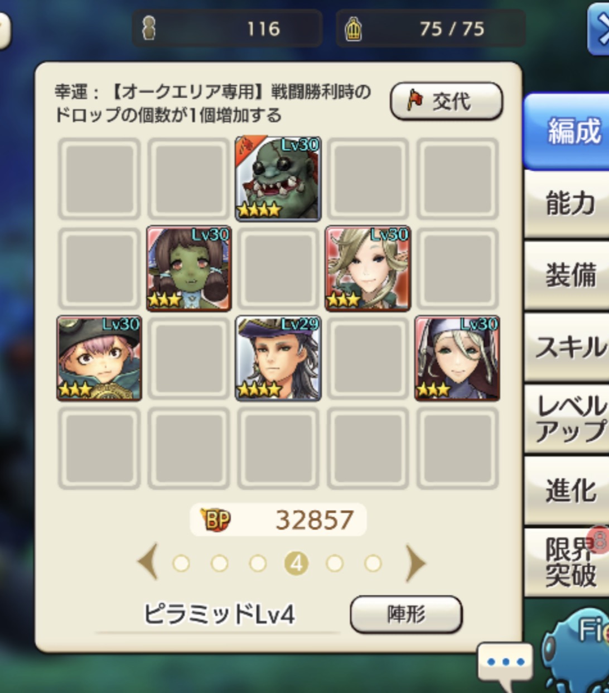Image resolution: width=609 pixels, height=693 pixels.
Task: Click the 陣形 formation button
Action: point(406,614)
